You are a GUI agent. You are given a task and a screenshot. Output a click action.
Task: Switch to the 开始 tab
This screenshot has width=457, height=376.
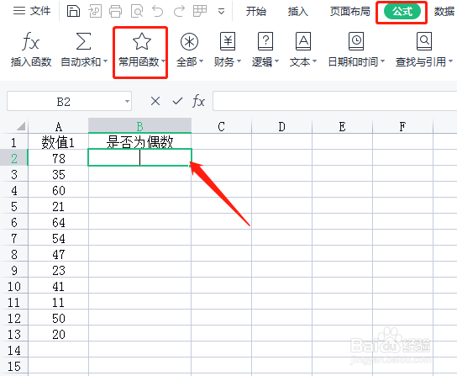click(x=255, y=11)
